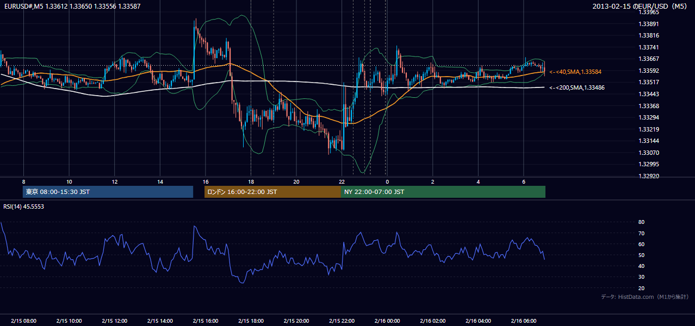Click hour label 8 under price chart
The image size is (695, 326).
pyautogui.click(x=23, y=181)
